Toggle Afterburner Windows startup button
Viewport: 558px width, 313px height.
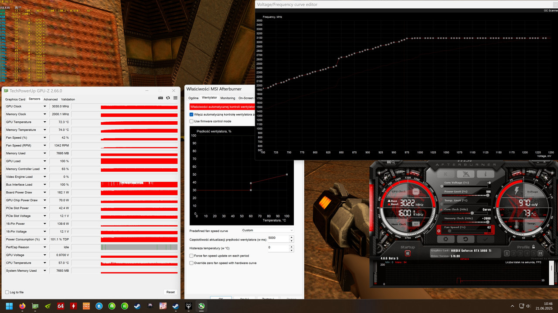click(x=408, y=253)
